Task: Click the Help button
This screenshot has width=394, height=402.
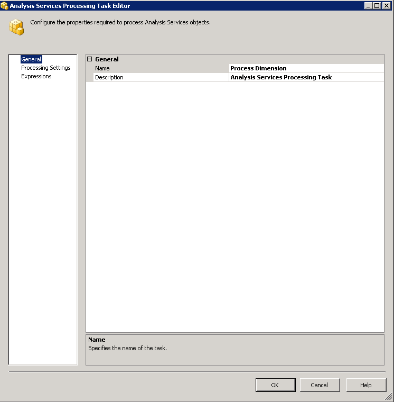Action: pyautogui.click(x=366, y=385)
